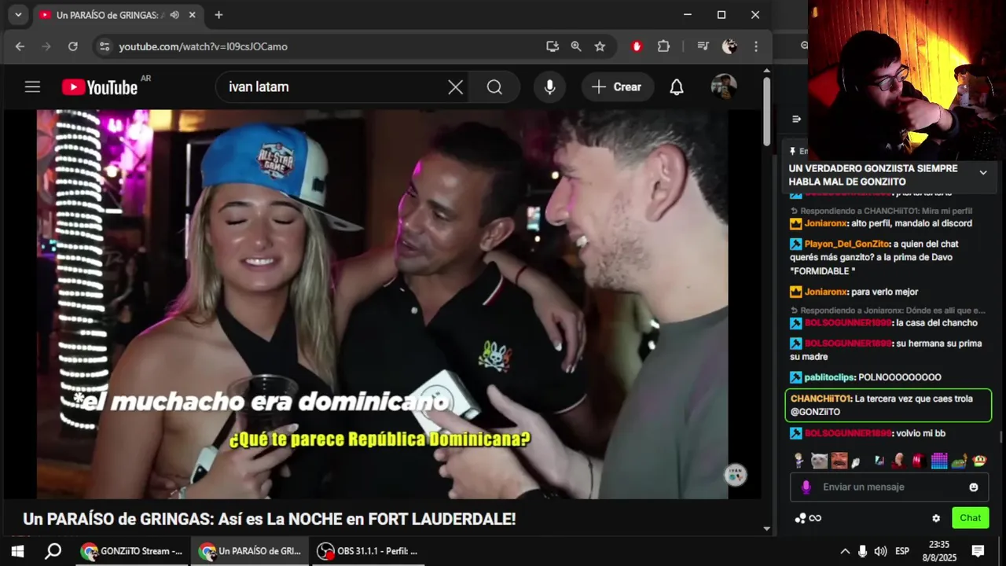The width and height of the screenshot is (1006, 566).
Task: Open the Chrome extensions puzzle menu
Action: click(663, 46)
